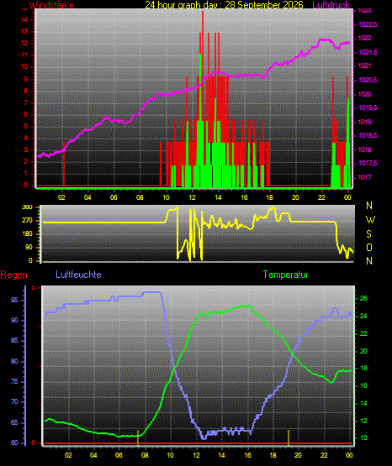Click the W compass label of direction chart
392x466 pixels.
coord(370,220)
